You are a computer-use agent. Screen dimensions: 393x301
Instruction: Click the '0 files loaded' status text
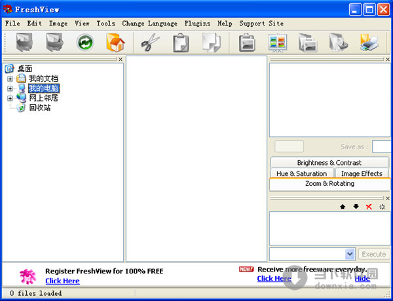(36, 293)
